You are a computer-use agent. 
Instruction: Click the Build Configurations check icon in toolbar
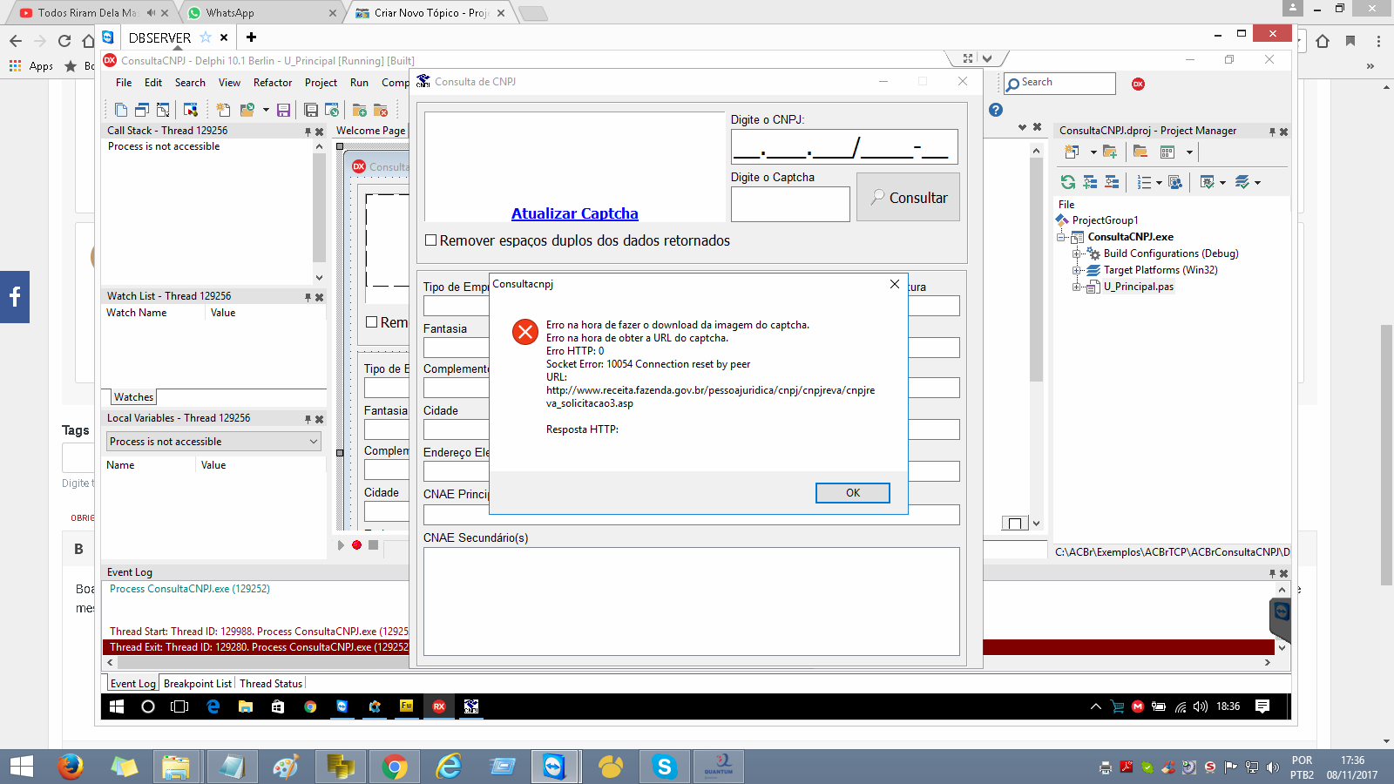[1207, 182]
